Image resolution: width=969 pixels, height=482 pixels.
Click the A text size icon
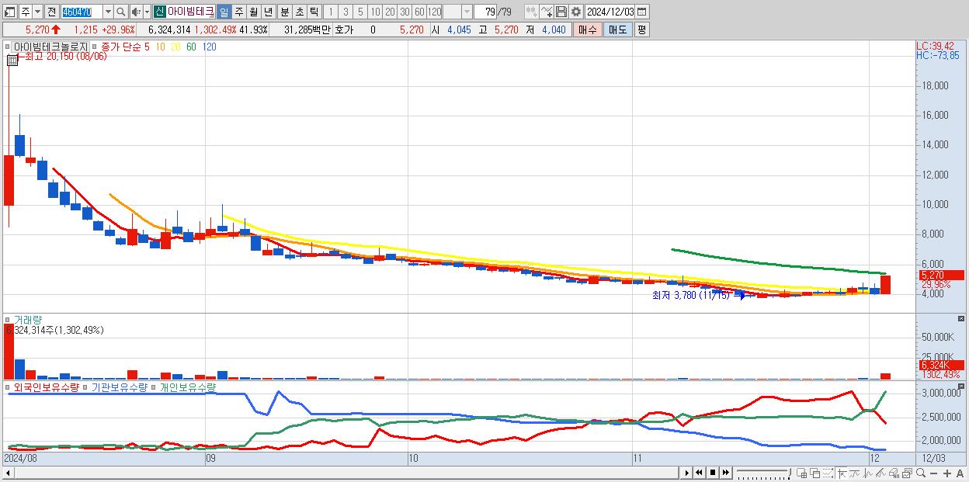960,473
